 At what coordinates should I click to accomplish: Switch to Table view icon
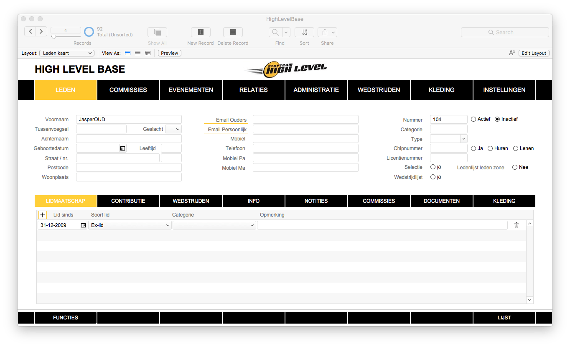point(148,53)
